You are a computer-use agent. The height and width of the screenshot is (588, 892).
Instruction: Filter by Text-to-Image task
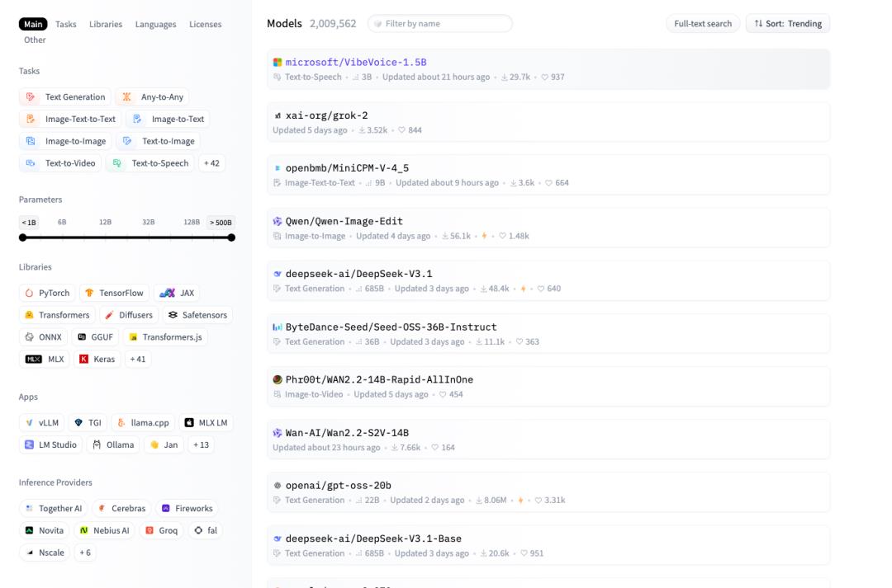[158, 142]
